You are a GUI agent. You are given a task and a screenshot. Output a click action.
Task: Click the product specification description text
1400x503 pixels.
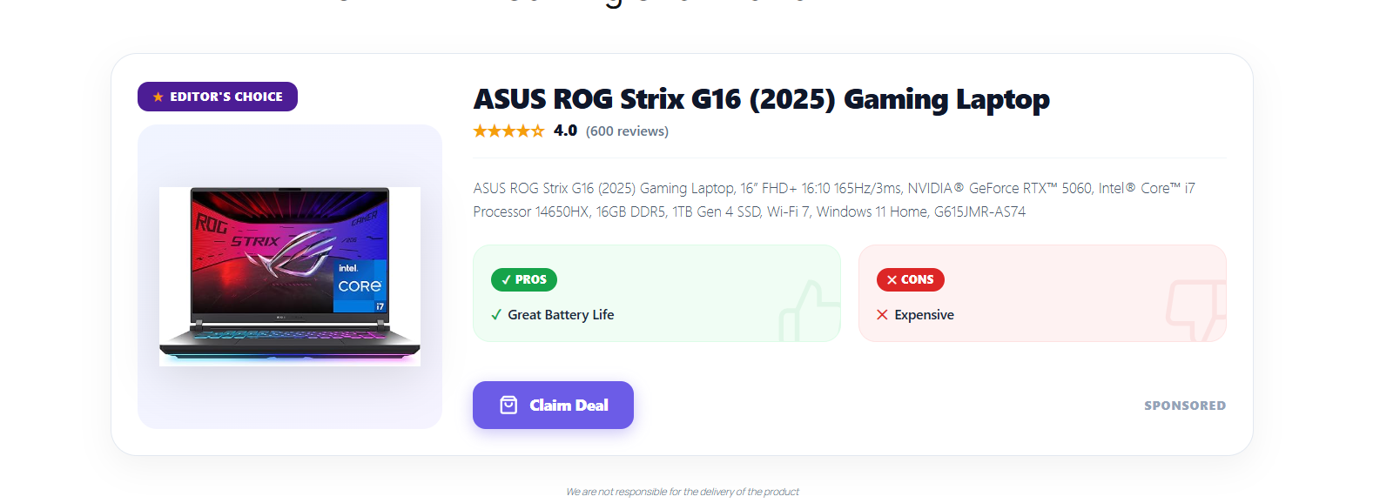[x=834, y=199]
